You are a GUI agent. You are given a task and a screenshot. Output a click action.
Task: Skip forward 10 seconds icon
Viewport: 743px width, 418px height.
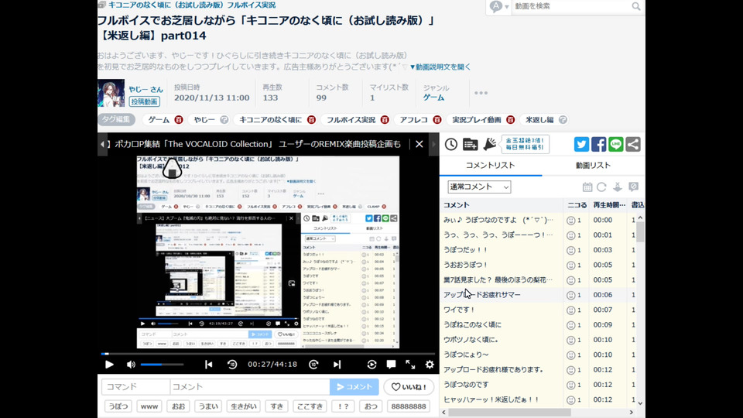click(313, 365)
